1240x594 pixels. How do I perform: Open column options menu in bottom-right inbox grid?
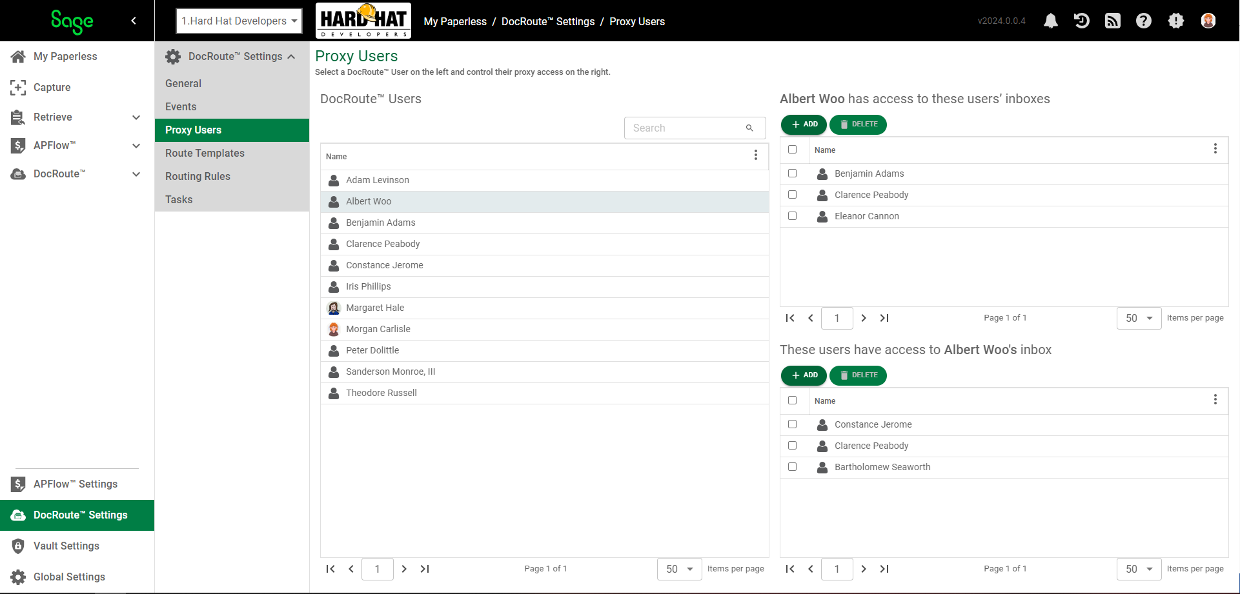pos(1215,400)
